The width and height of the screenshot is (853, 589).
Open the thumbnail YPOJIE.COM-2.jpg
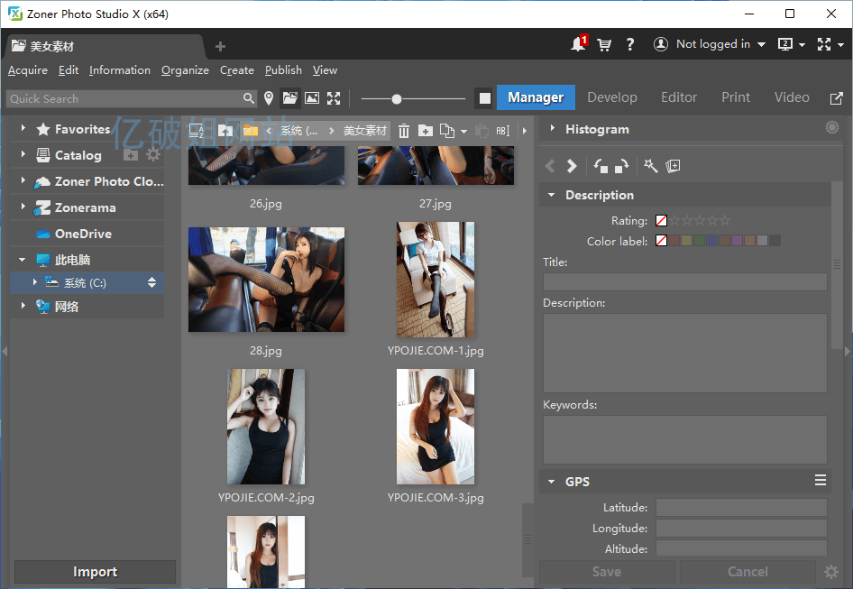(x=265, y=426)
